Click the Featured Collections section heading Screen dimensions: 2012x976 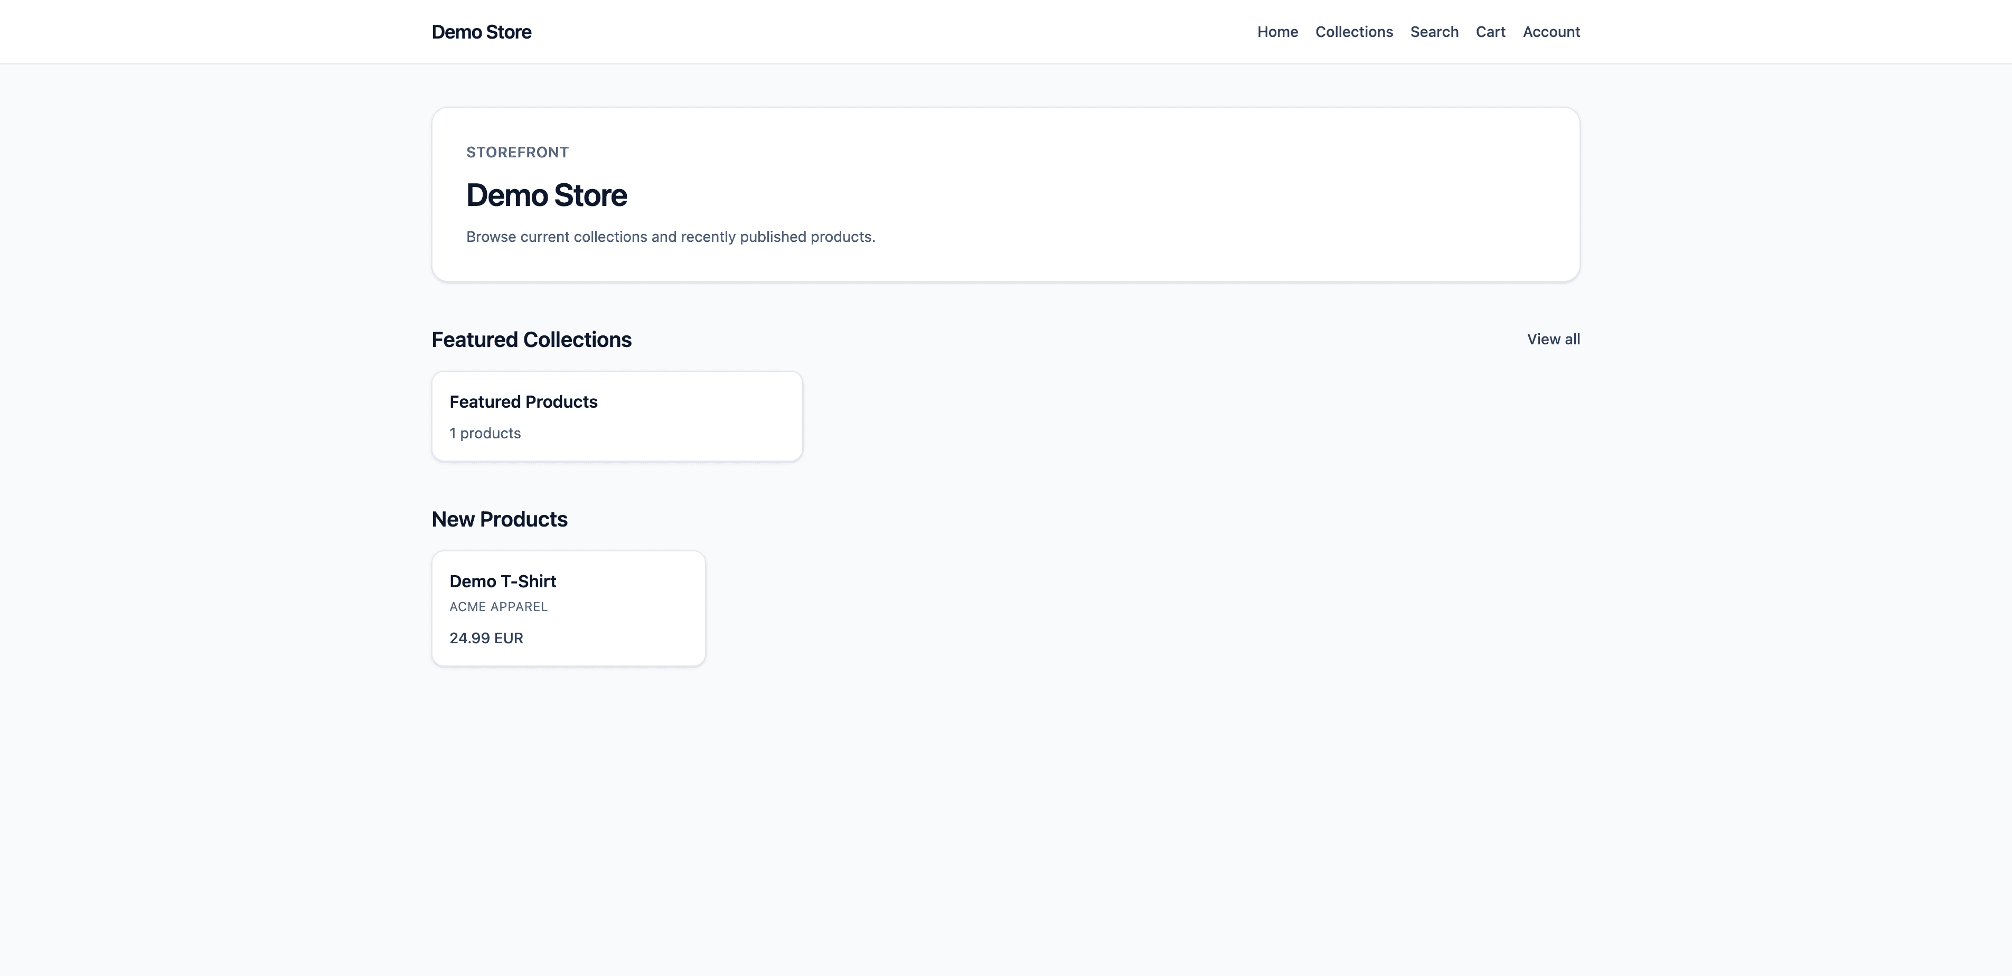531,339
